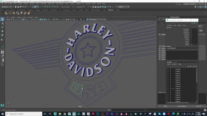Choose the Scale tool in toolbox
This screenshot has width=207, height=116.
(x=2, y=39)
